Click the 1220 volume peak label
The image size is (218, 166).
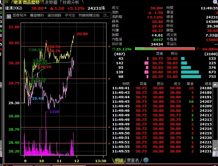[x=54, y=111]
